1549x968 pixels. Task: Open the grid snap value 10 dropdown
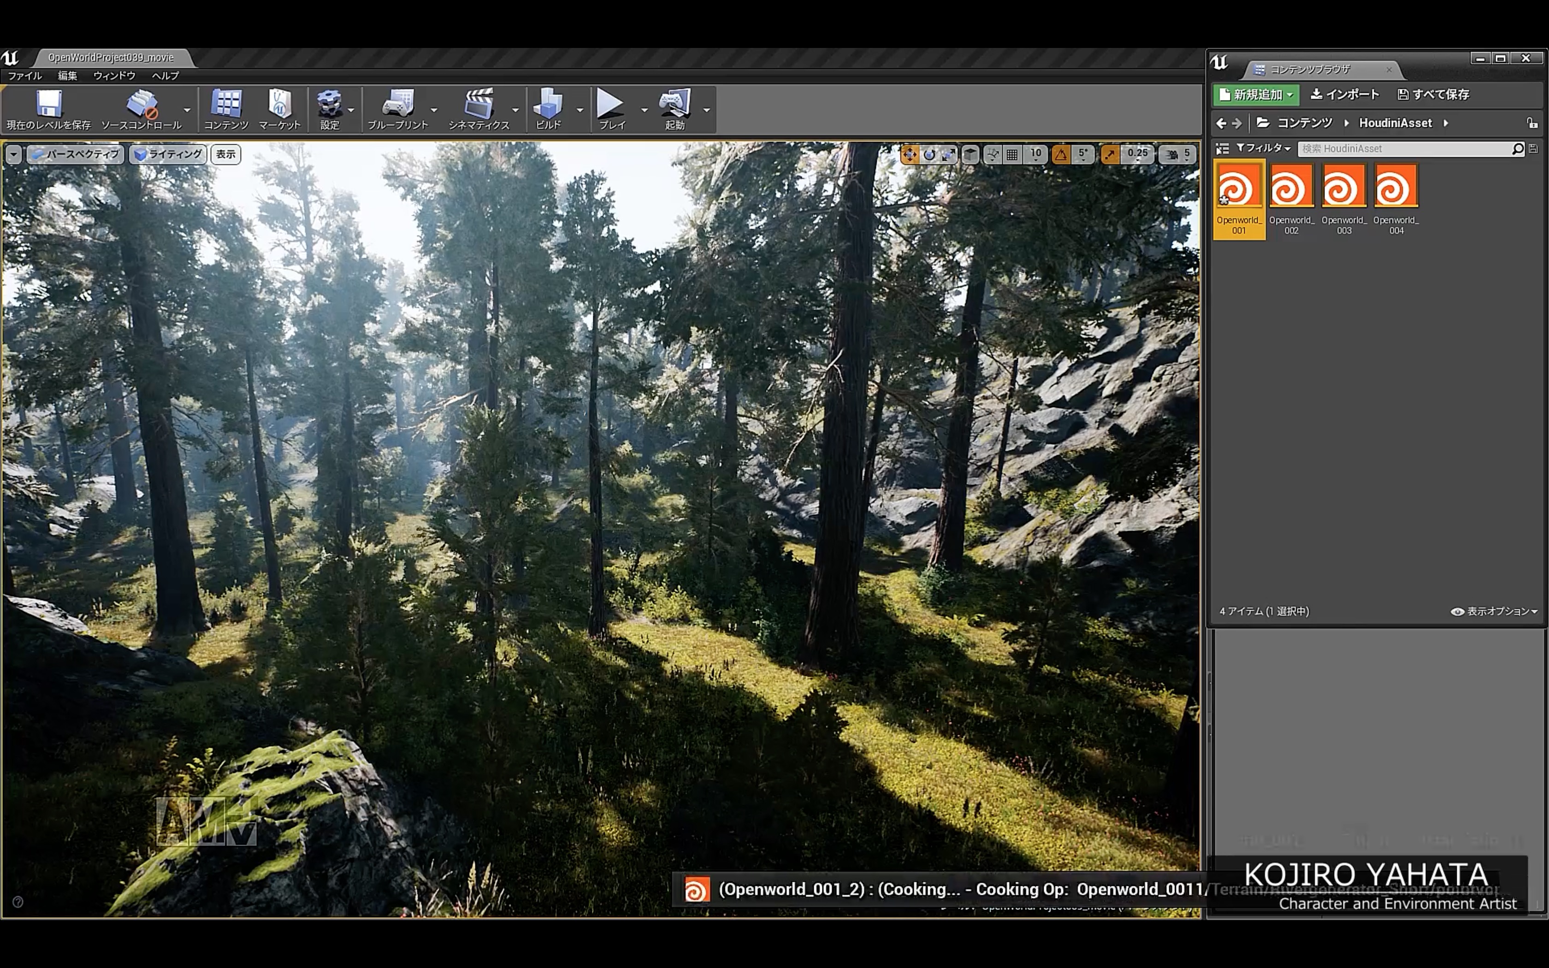pyautogui.click(x=1035, y=154)
